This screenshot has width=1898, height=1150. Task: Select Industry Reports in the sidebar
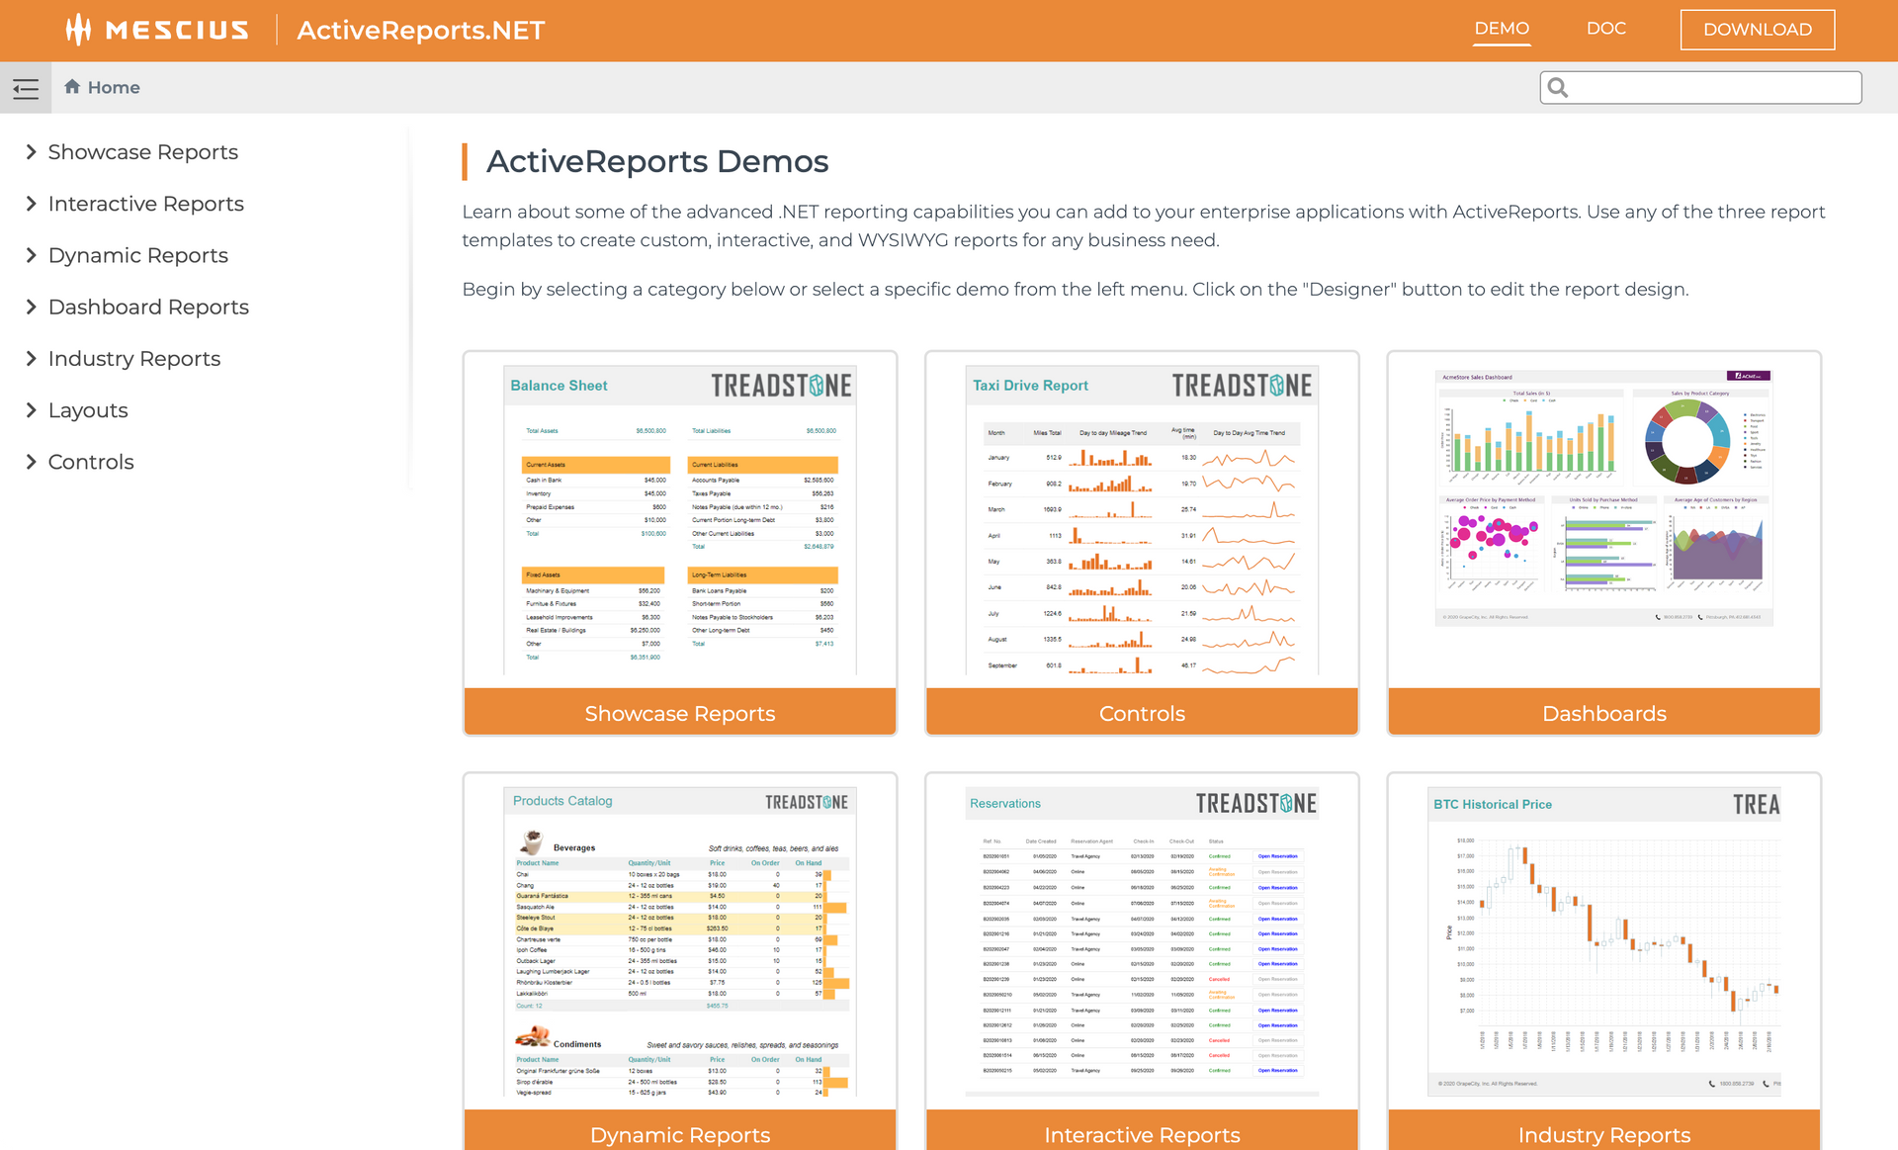[x=134, y=358]
